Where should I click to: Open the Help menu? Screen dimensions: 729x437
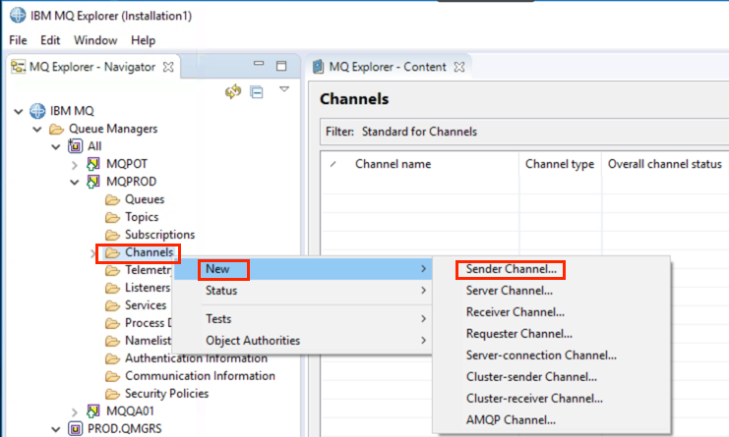tap(143, 40)
